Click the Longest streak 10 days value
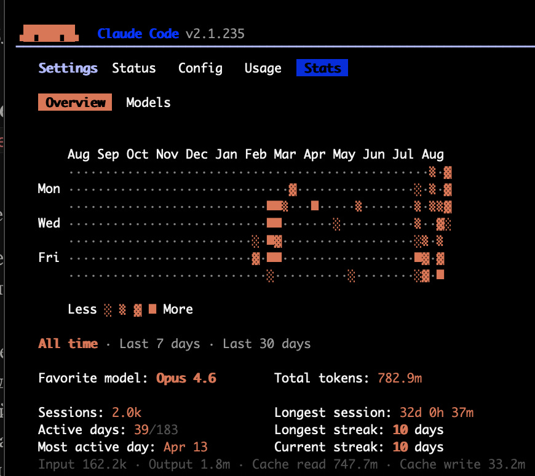The width and height of the screenshot is (535, 476). tap(418, 430)
